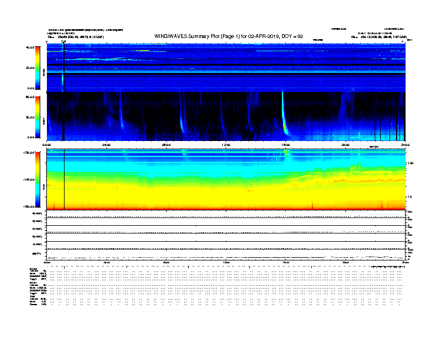The image size is (437, 337).
Task: Click the Cal marker above RAD2 panel
Action: 63,42
